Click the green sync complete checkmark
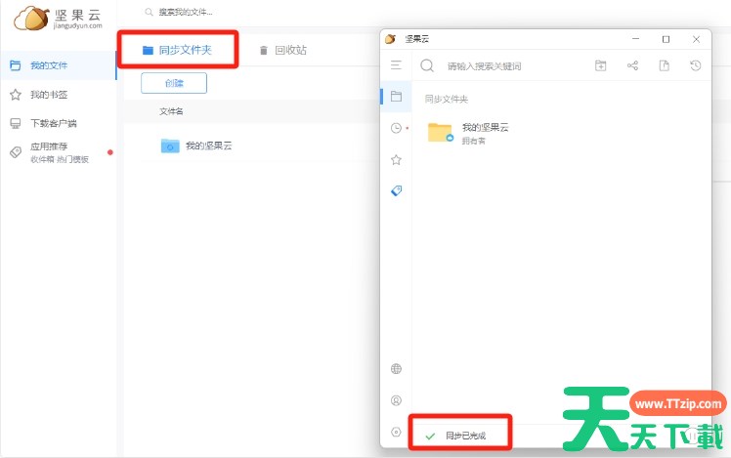The height and width of the screenshot is (458, 731). tap(430, 437)
